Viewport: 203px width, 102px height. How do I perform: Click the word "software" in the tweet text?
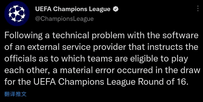180,35
